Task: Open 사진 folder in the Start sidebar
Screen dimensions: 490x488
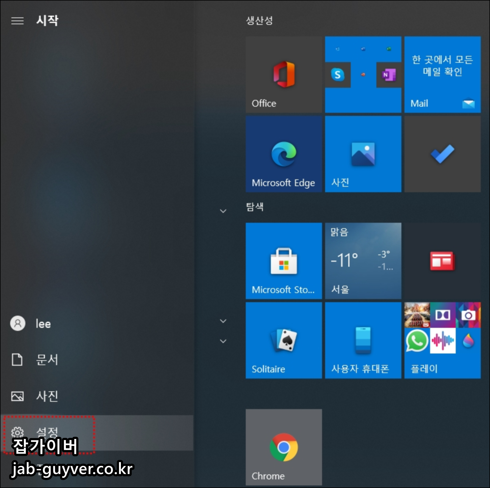Action: point(97,396)
